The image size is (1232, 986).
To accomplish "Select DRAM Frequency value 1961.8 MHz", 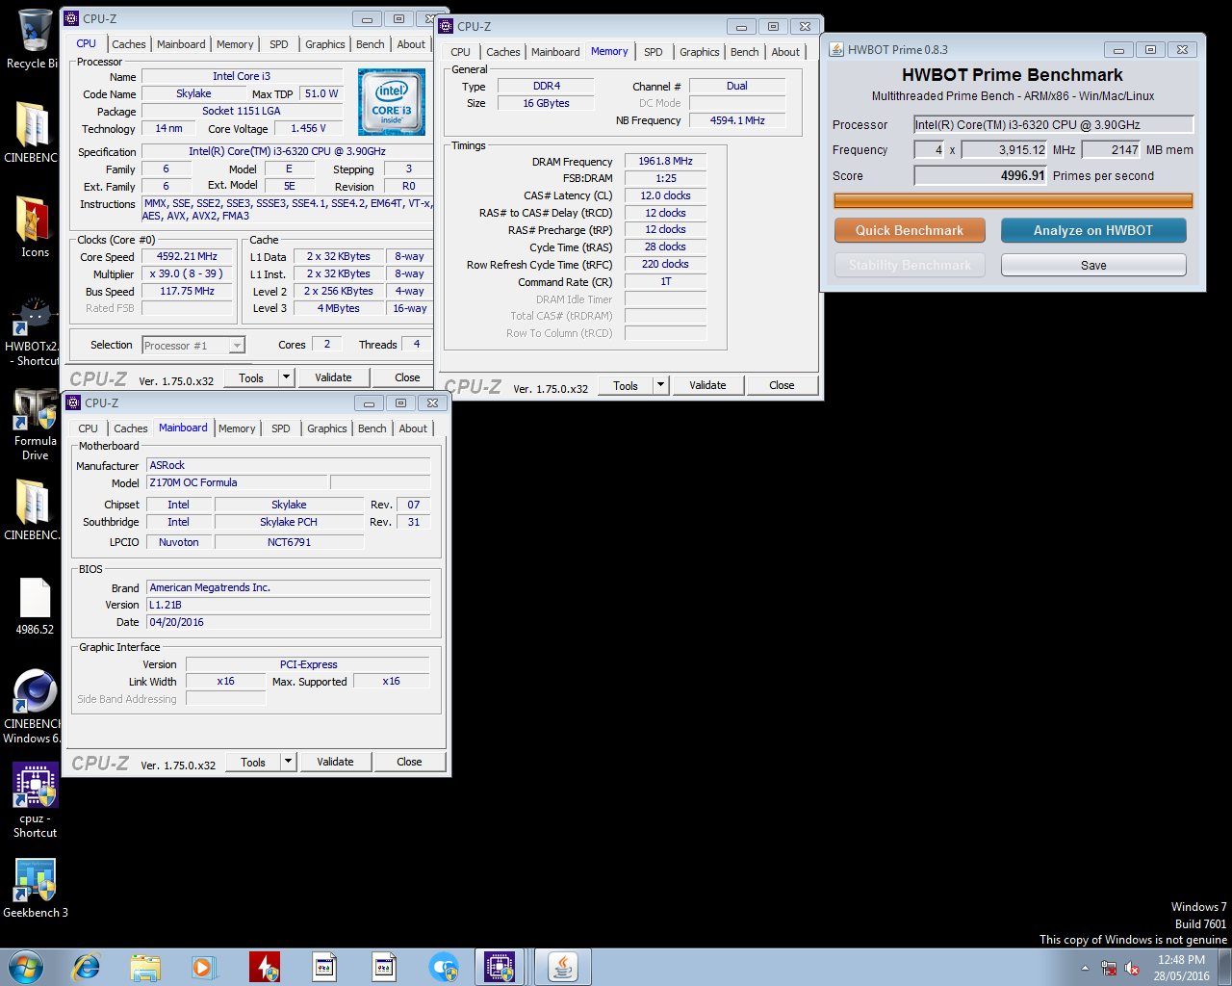I will click(665, 161).
